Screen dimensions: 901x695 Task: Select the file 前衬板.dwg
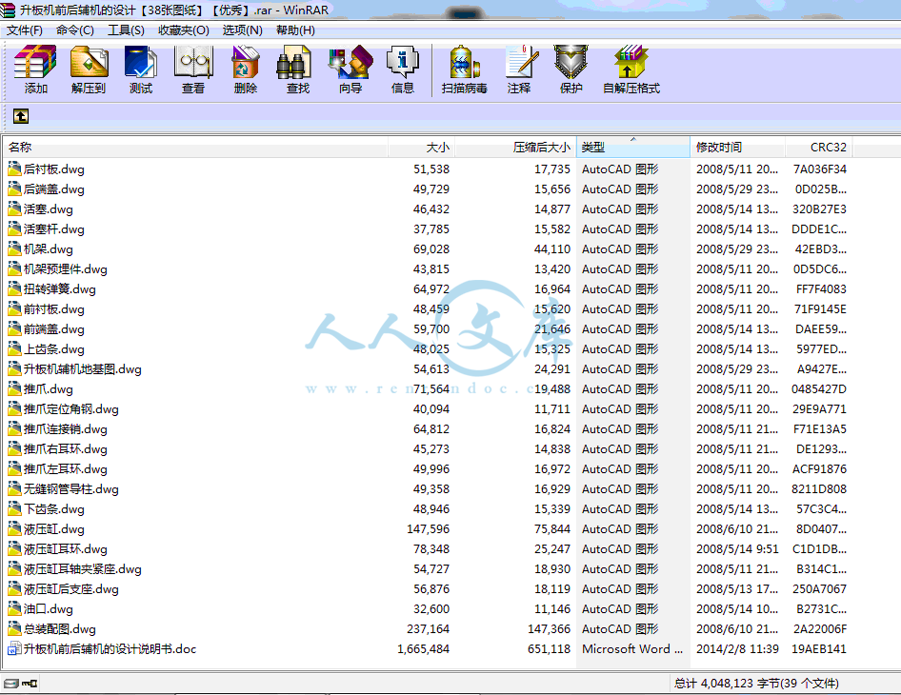coord(54,309)
